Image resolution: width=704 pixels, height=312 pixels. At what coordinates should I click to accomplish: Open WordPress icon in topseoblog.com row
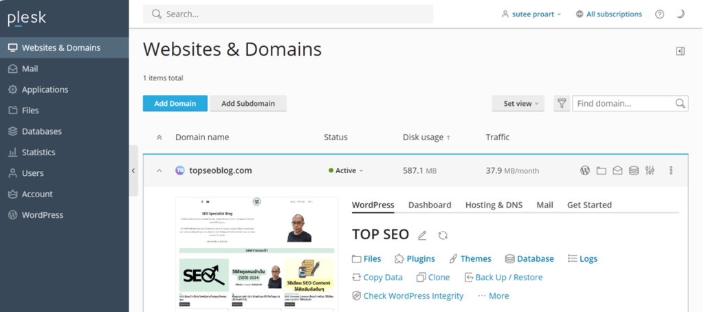(x=584, y=170)
